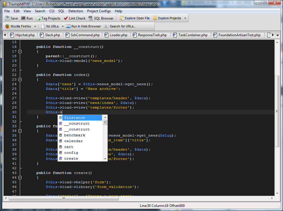Open the Search menu
This screenshot has width=283, height=211.
40,11
